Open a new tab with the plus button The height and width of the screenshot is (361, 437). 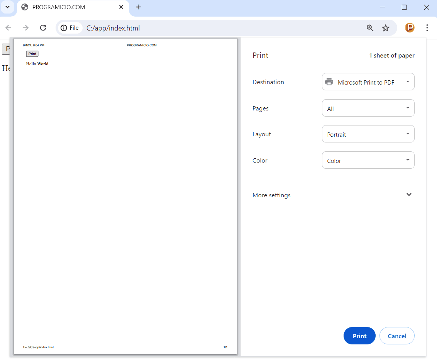(x=139, y=7)
